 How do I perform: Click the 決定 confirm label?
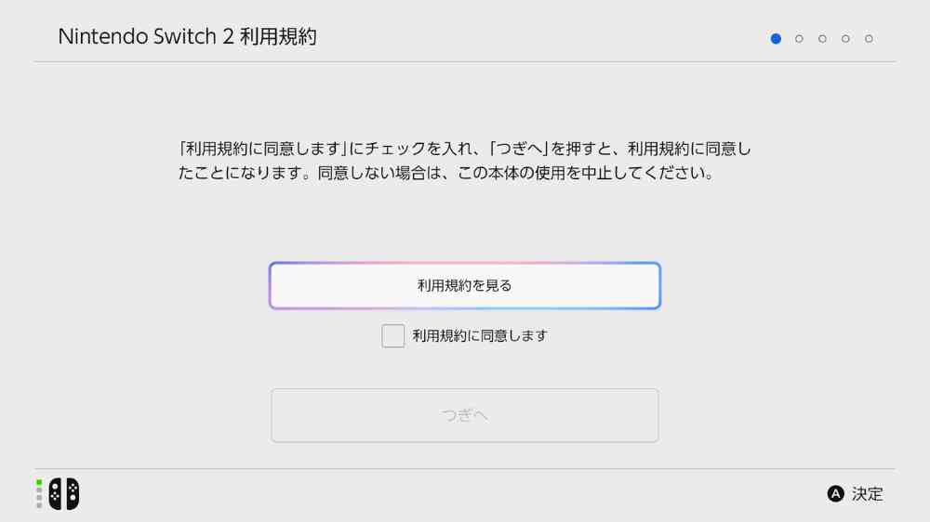pos(868,494)
